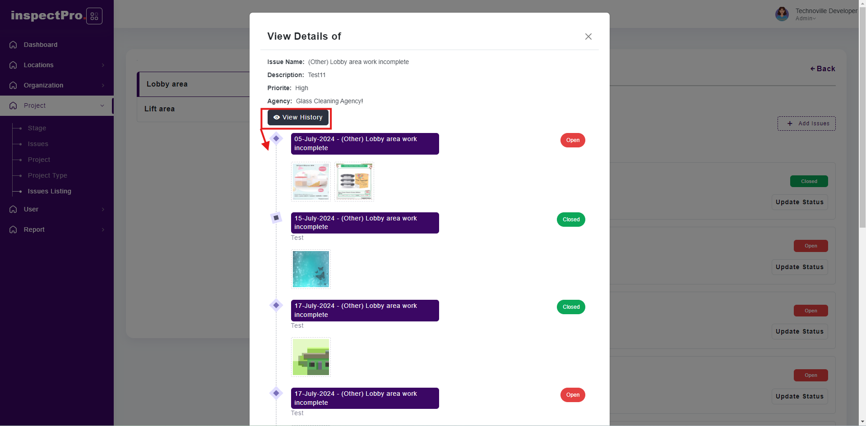Open the teal butterfly image thumbnail
866x426 pixels.
(x=311, y=269)
